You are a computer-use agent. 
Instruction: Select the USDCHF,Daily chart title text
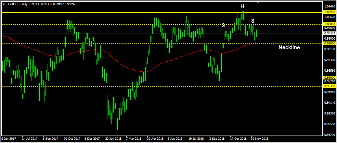click(x=17, y=4)
